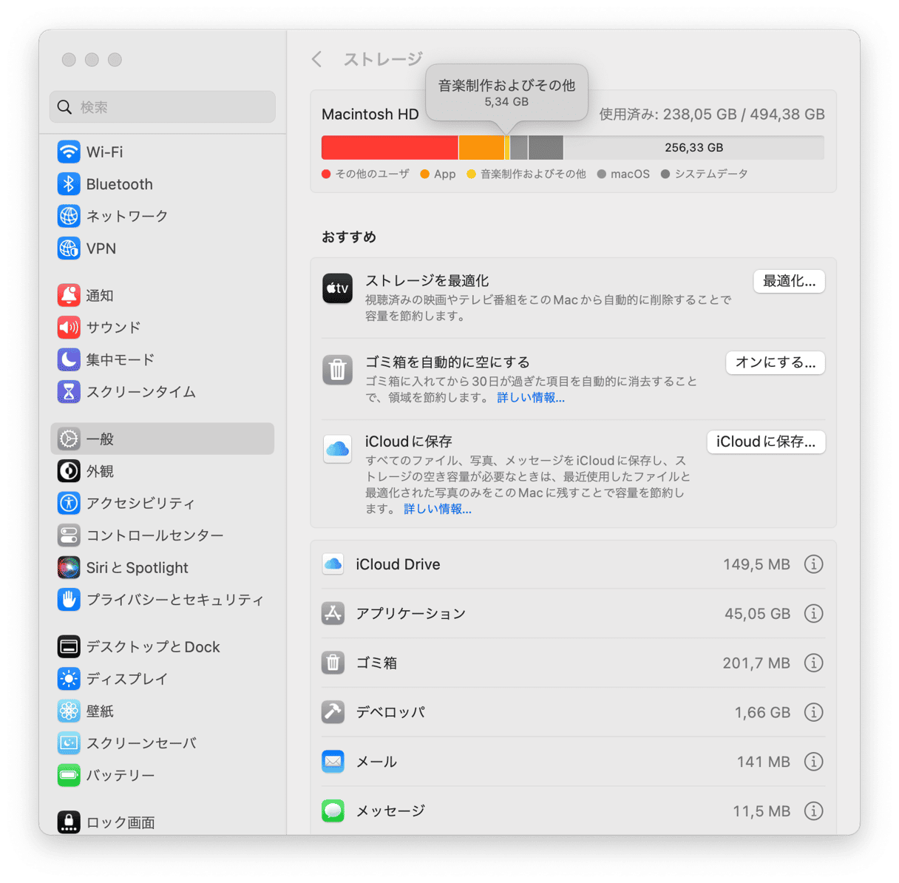Click the info icon for ゴミ箱 row
This screenshot has width=899, height=883.
(x=813, y=663)
